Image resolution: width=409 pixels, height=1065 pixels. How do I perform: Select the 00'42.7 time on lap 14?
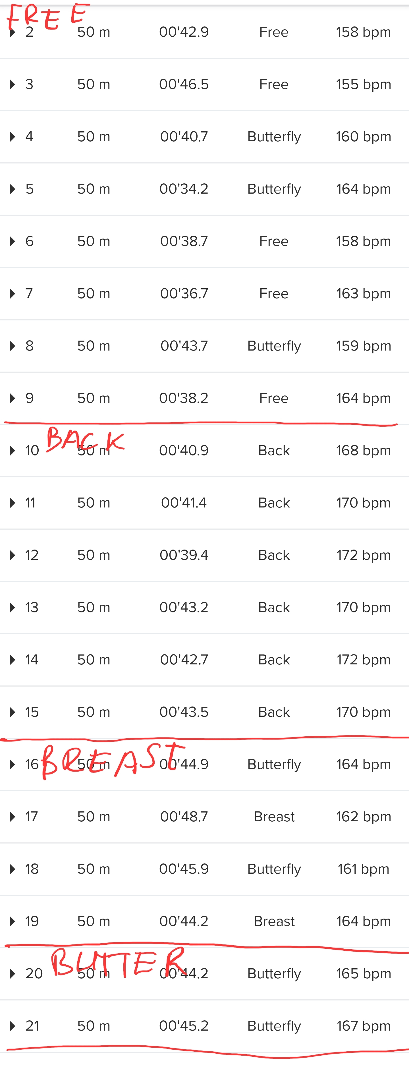coord(184,659)
